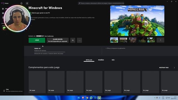This screenshot has width=178, height=100.
Task: Select the fifth screenshot thumbnail
Action: [x=151, y=40]
